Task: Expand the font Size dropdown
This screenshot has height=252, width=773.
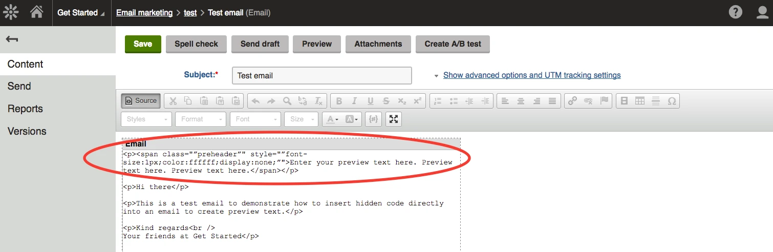Action: click(301, 119)
